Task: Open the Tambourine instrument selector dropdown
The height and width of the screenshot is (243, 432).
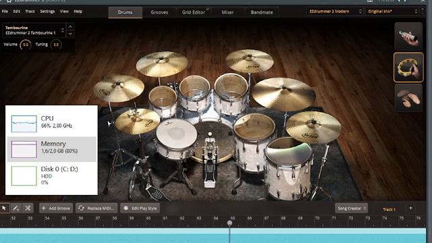Action: point(34,30)
